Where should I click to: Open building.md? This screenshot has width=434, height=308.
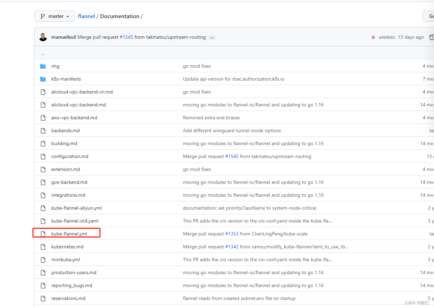(64, 143)
